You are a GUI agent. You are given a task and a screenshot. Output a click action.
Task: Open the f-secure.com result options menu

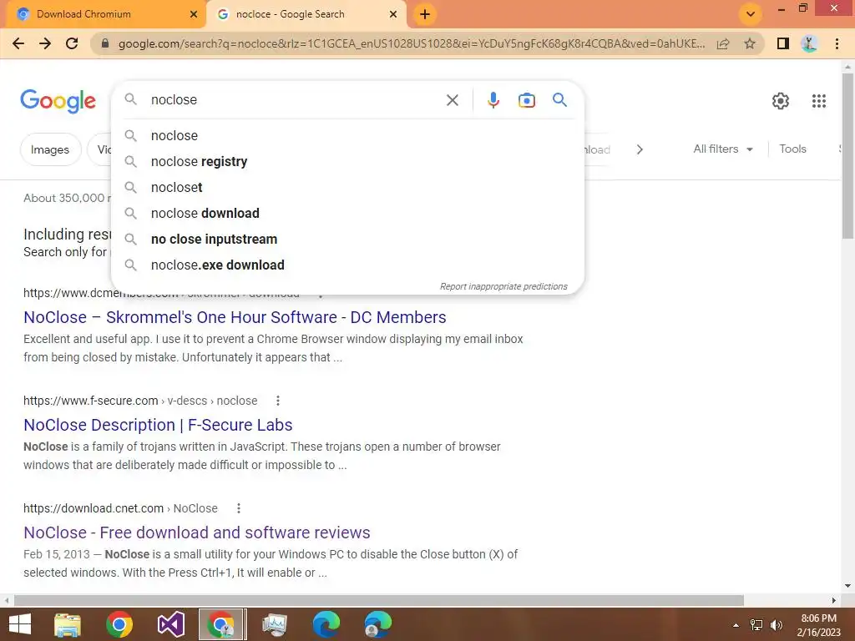278,401
